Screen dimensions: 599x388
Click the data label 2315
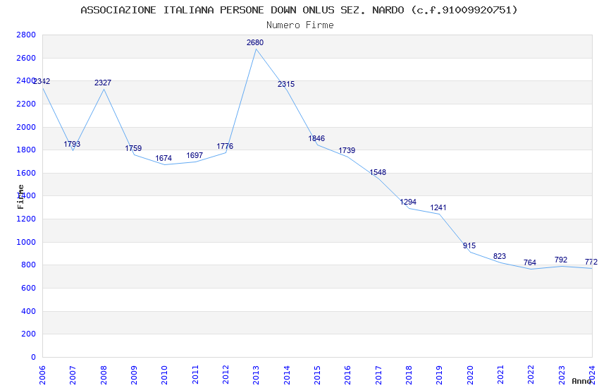click(x=286, y=84)
